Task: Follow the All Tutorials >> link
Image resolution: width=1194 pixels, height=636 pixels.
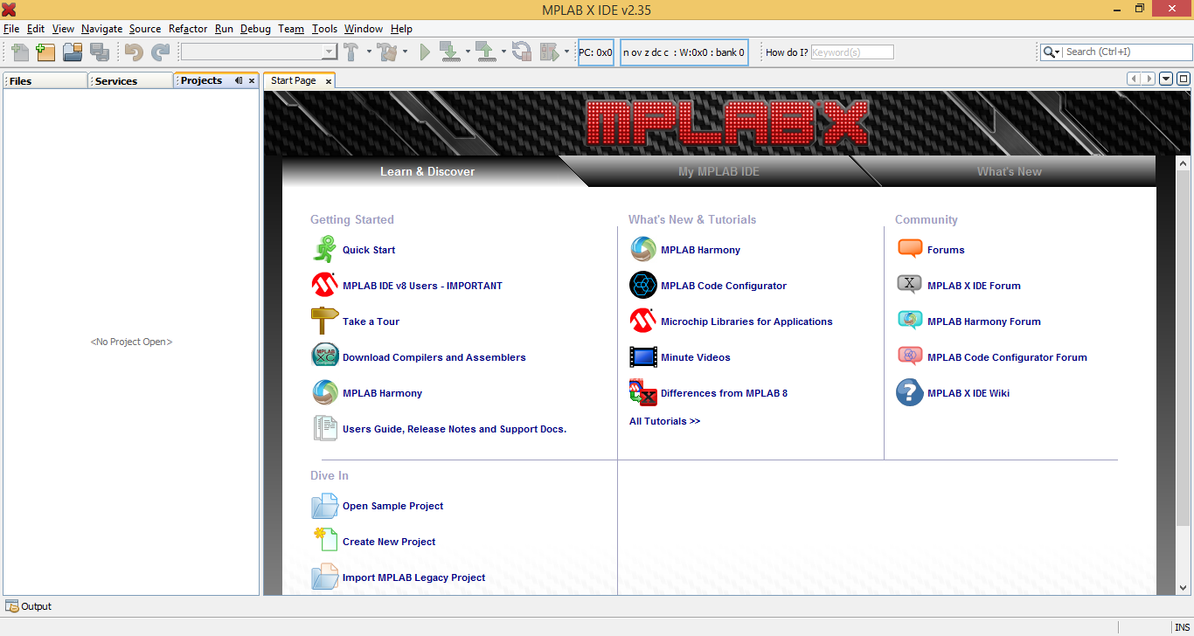Action: 664,421
